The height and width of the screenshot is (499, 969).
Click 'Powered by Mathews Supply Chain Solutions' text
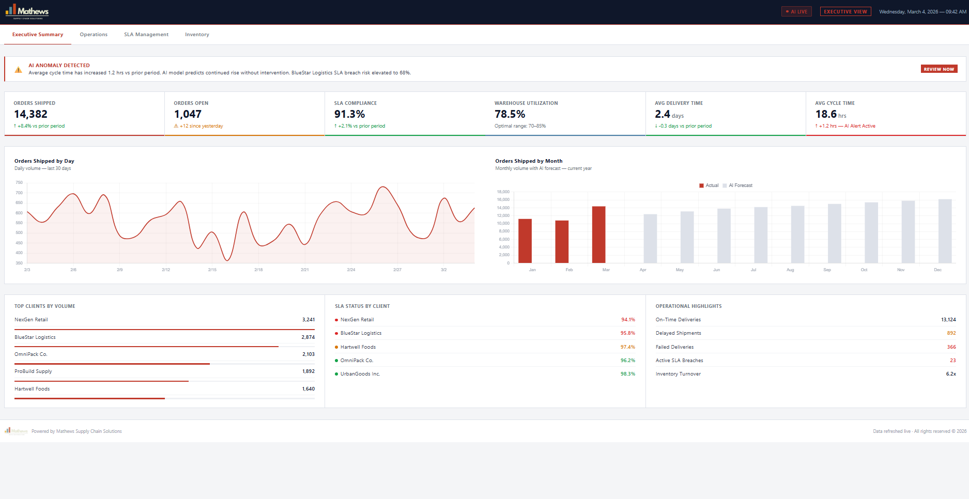[x=76, y=431]
